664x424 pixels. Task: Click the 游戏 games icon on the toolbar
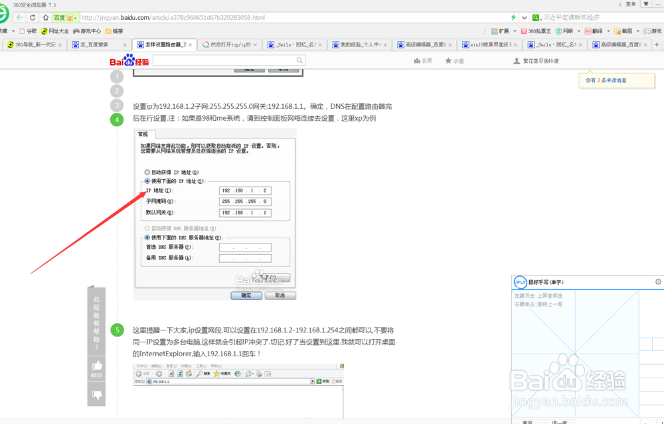coord(654,31)
